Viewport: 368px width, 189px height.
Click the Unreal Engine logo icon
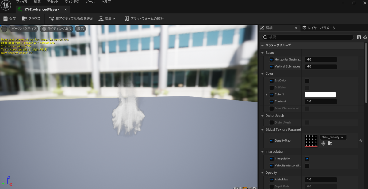pyautogui.click(x=6, y=5)
